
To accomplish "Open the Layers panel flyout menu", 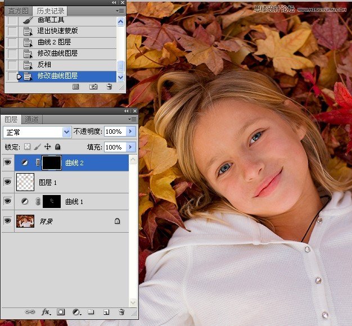I will coord(132,119).
